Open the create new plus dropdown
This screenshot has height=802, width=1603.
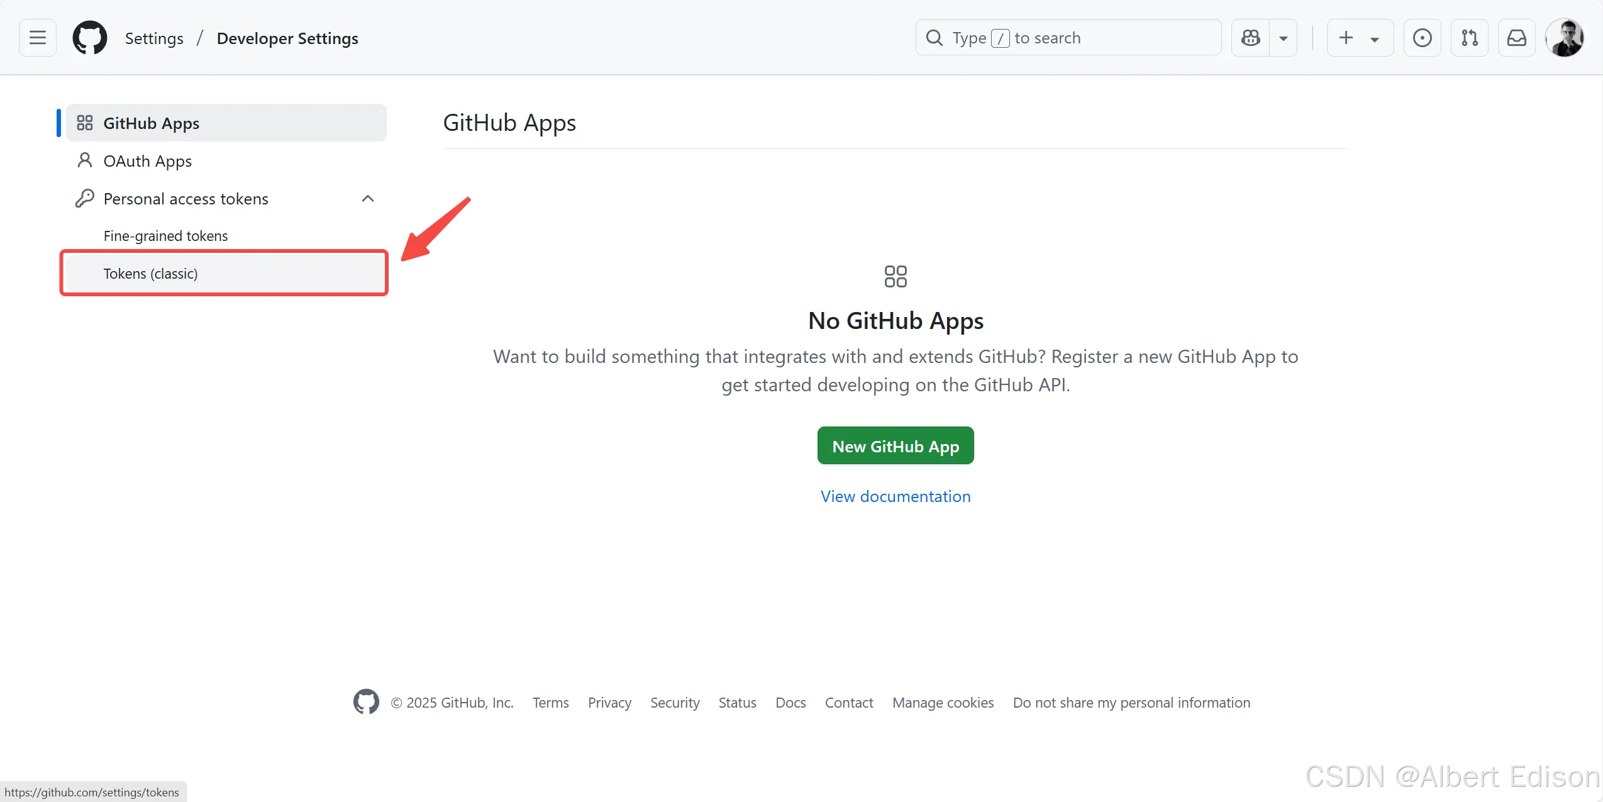1359,38
